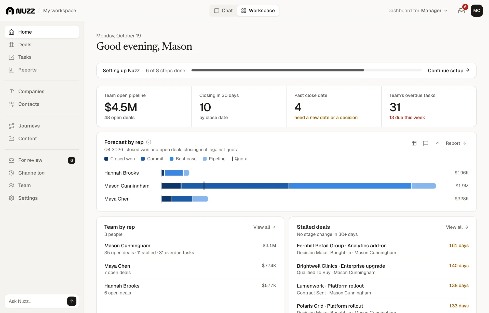Go to Reports in sidebar
Viewport: 489px width, 313px height.
point(42,70)
